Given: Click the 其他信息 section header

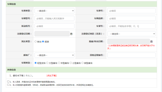Looking at the screenshot, I should point(82,70).
